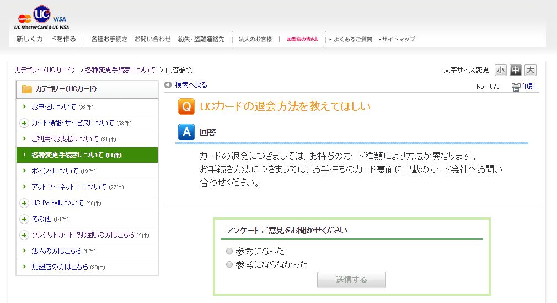The width and height of the screenshot is (557, 303).
Task: Expand クレジットカードでお困りの方はこちら plus icon
Action: [24, 235]
